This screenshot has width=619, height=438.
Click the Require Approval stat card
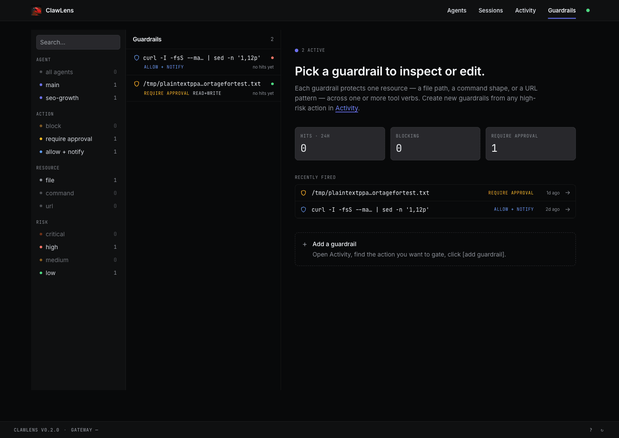[x=531, y=144]
